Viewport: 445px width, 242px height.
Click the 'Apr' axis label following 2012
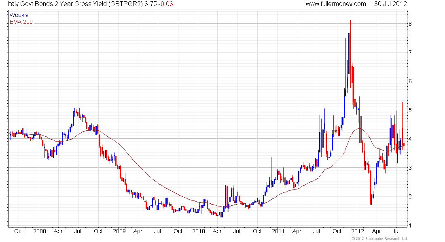click(377, 231)
